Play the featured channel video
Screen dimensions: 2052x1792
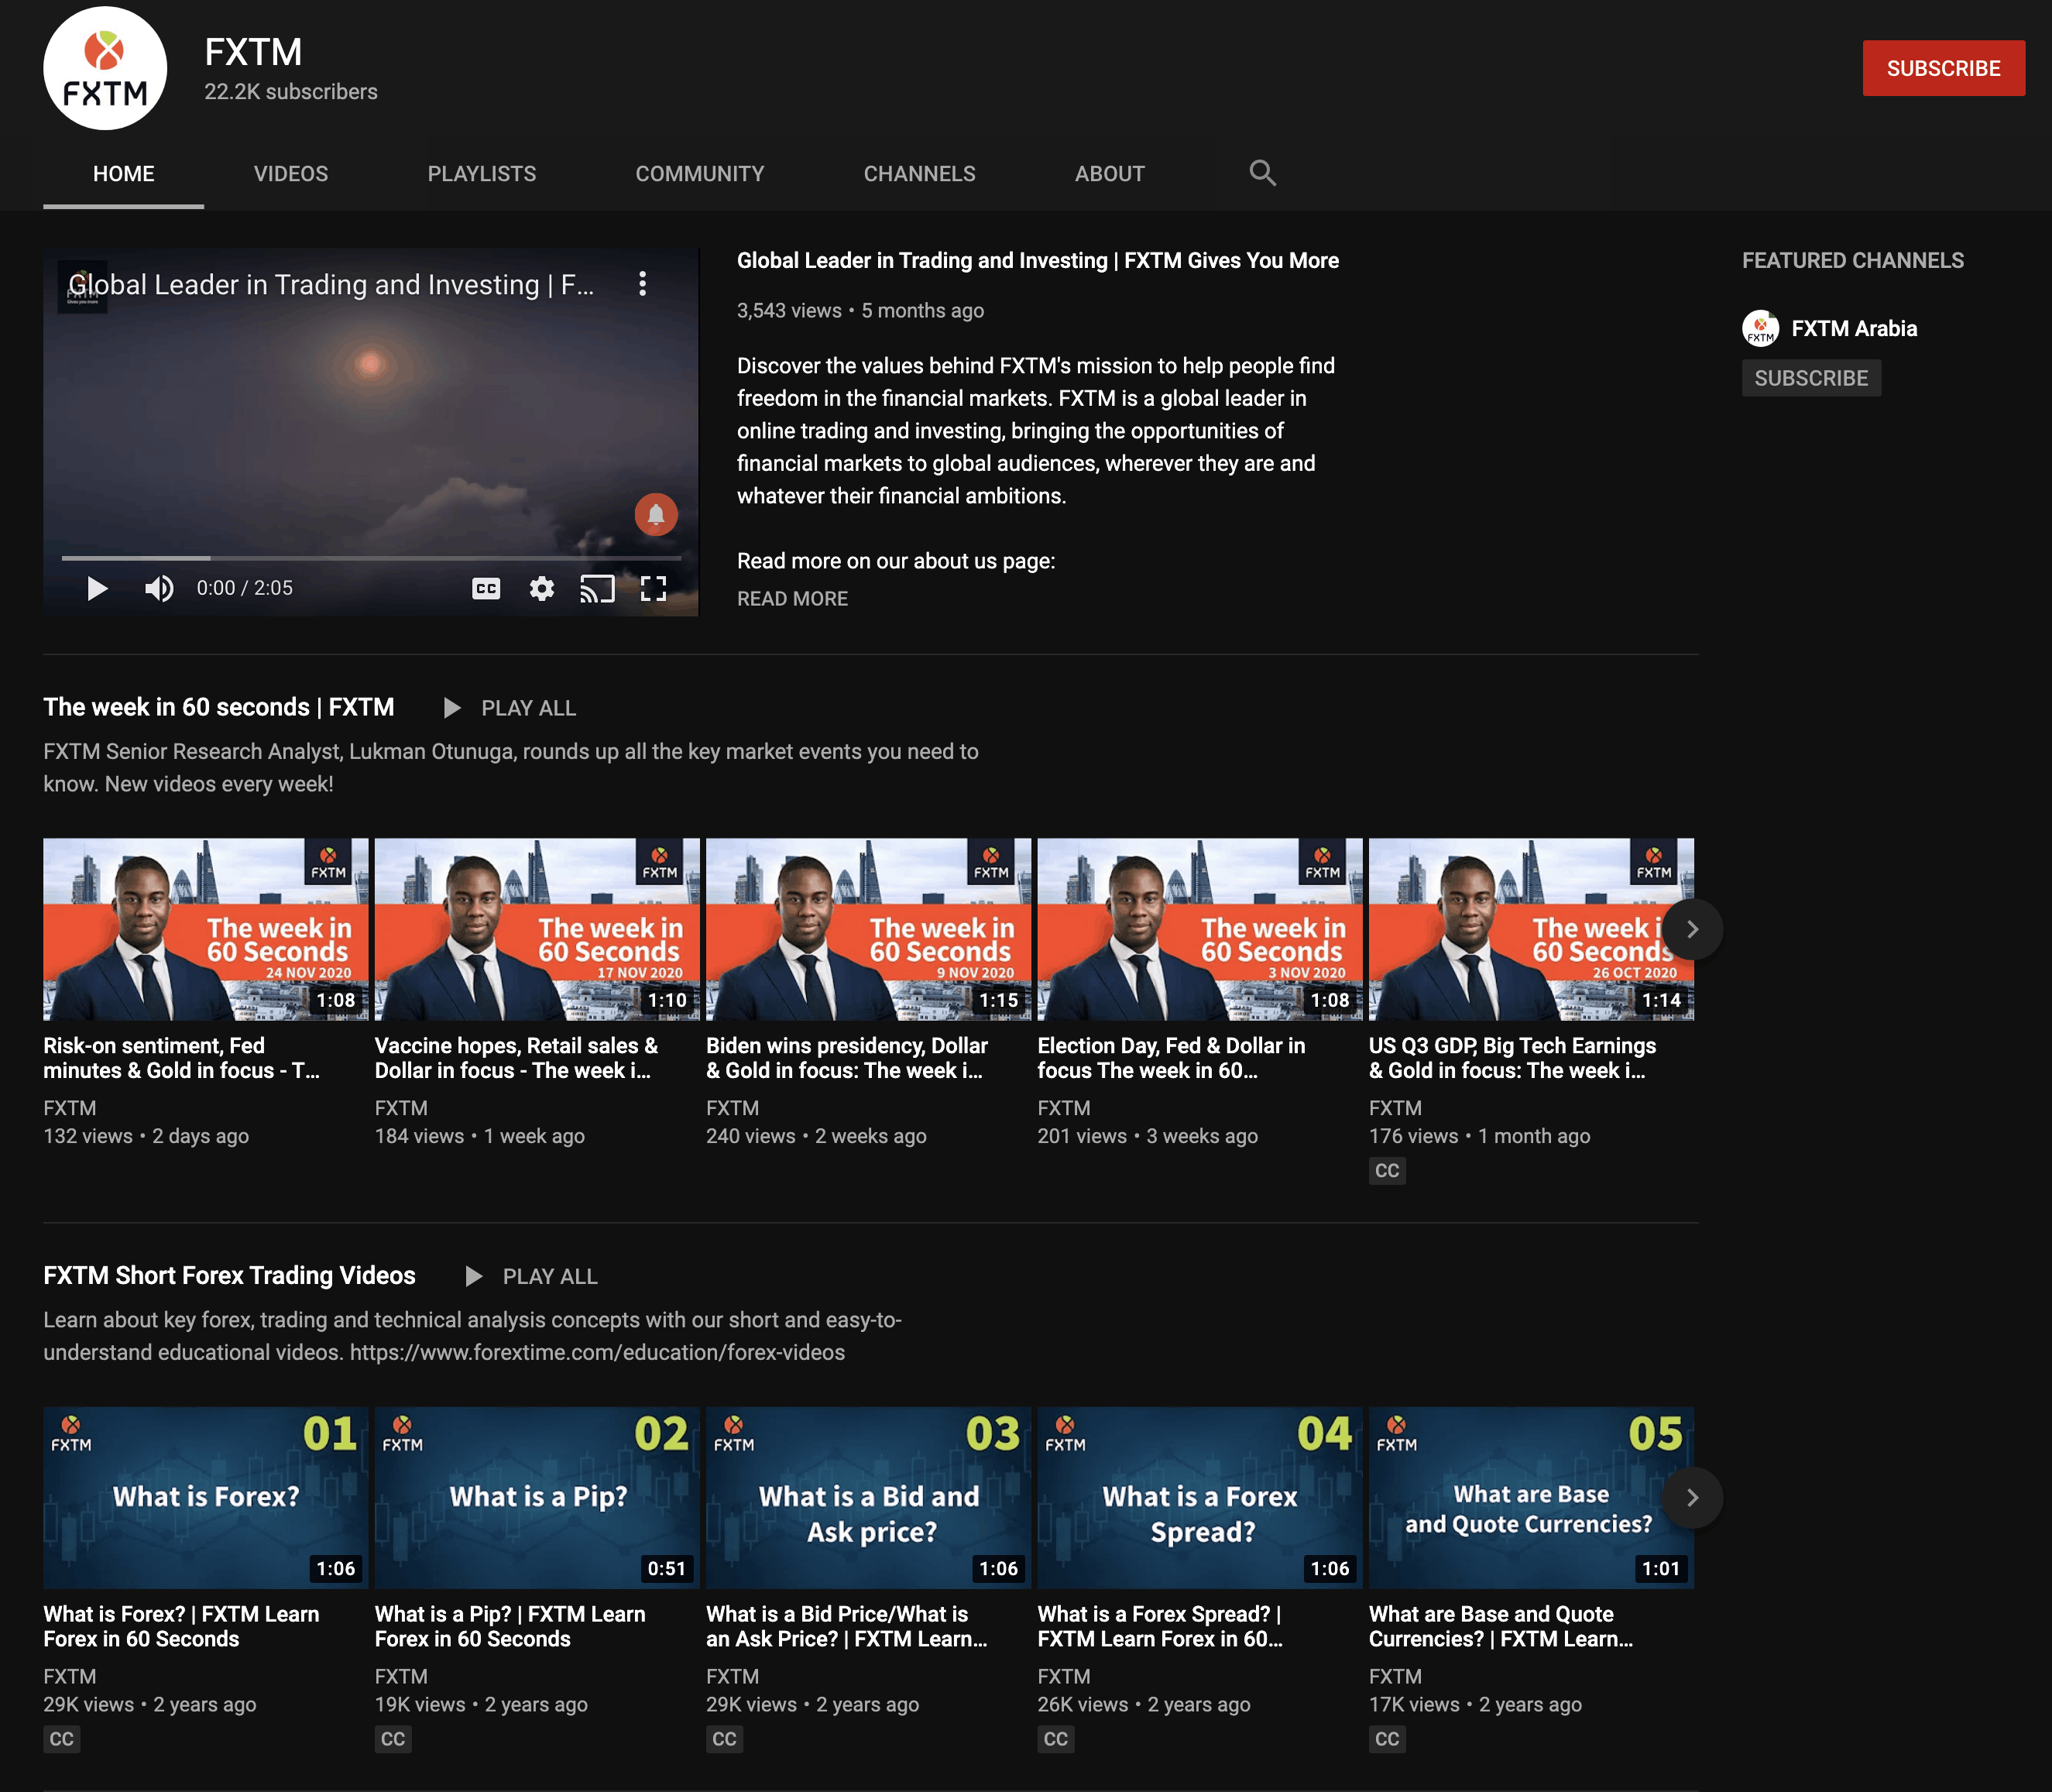point(97,588)
